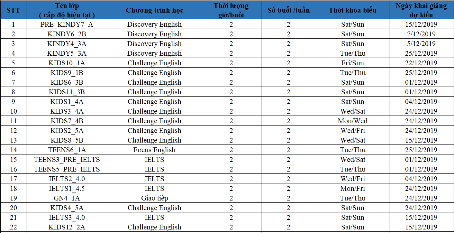Select the KIDS12_2A class cell
Screen dimensions: 454x233
pyautogui.click(x=67, y=227)
